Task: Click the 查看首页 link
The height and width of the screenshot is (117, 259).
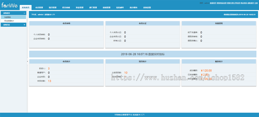Action: coord(213,3)
